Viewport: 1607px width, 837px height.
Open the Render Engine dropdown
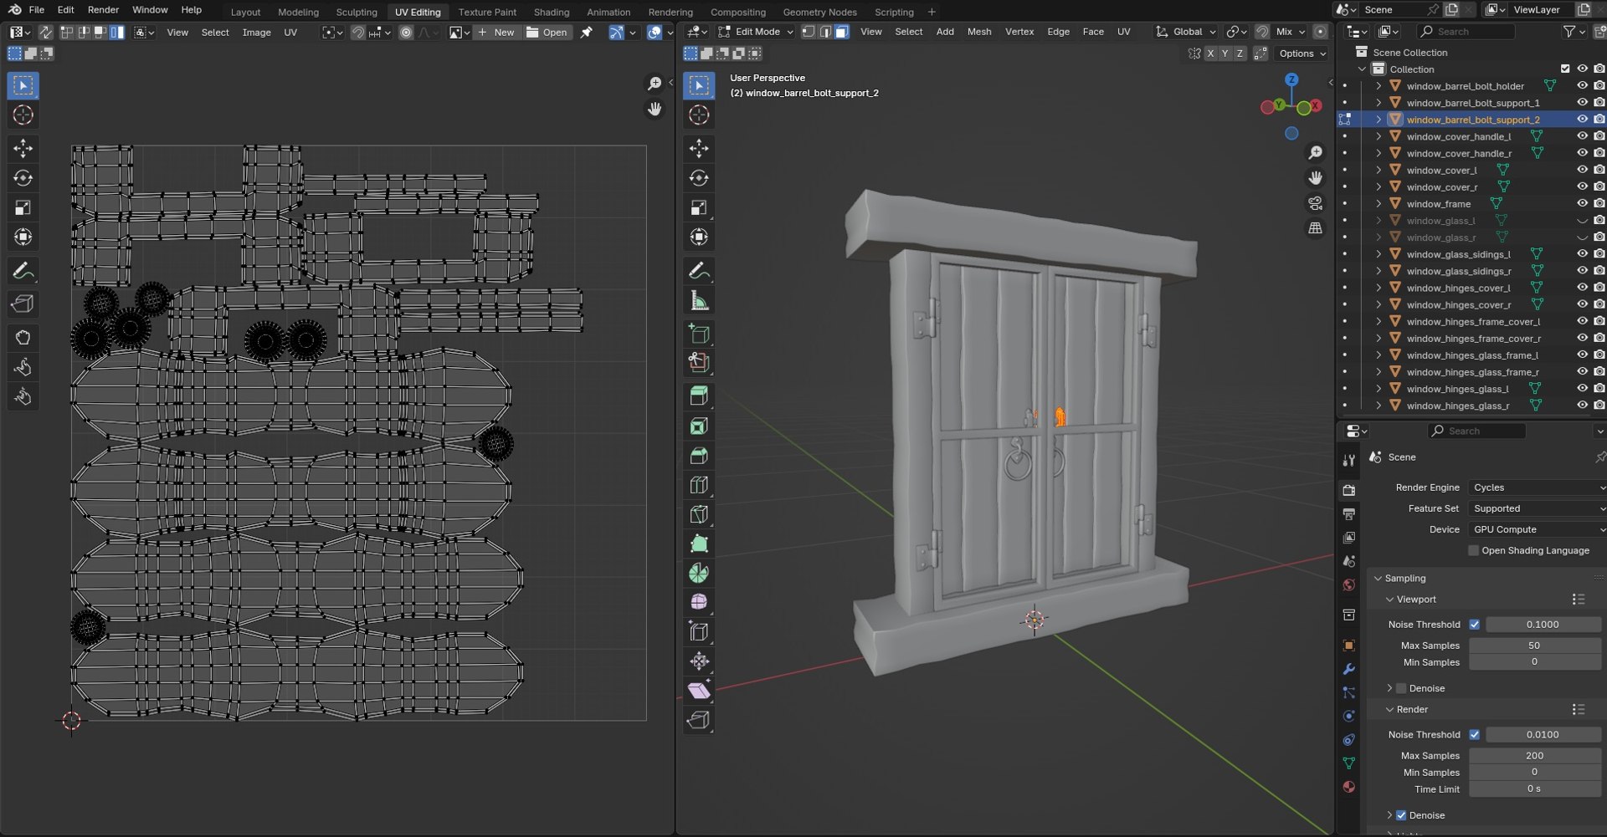(x=1538, y=487)
